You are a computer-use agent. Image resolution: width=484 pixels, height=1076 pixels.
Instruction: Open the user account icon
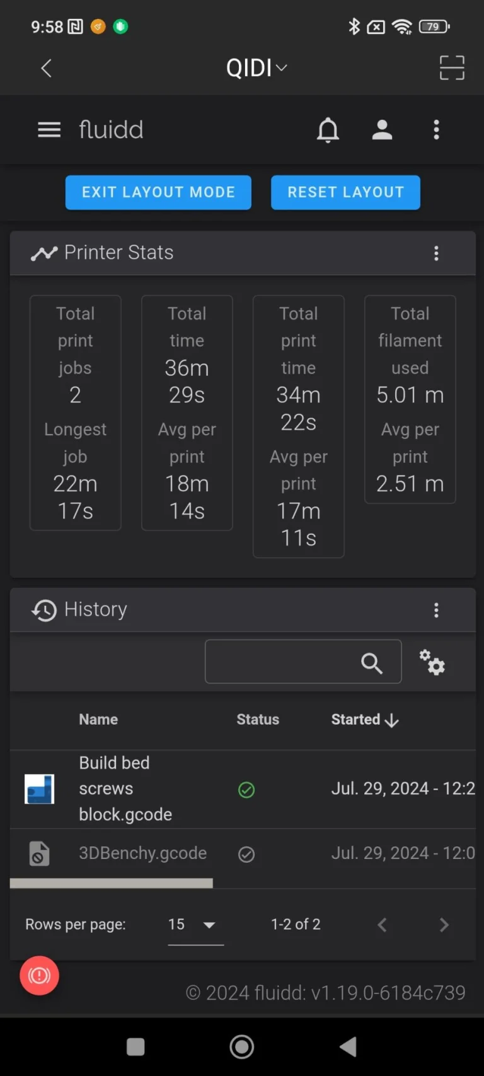pyautogui.click(x=382, y=130)
